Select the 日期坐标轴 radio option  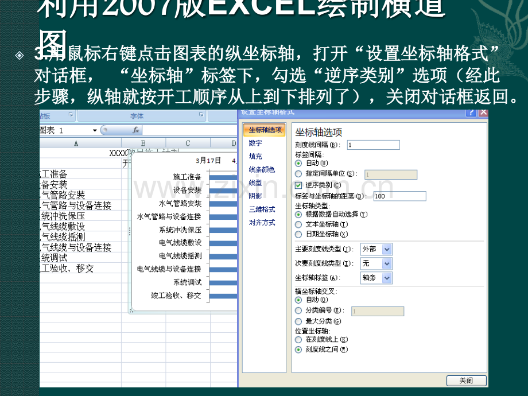click(298, 234)
